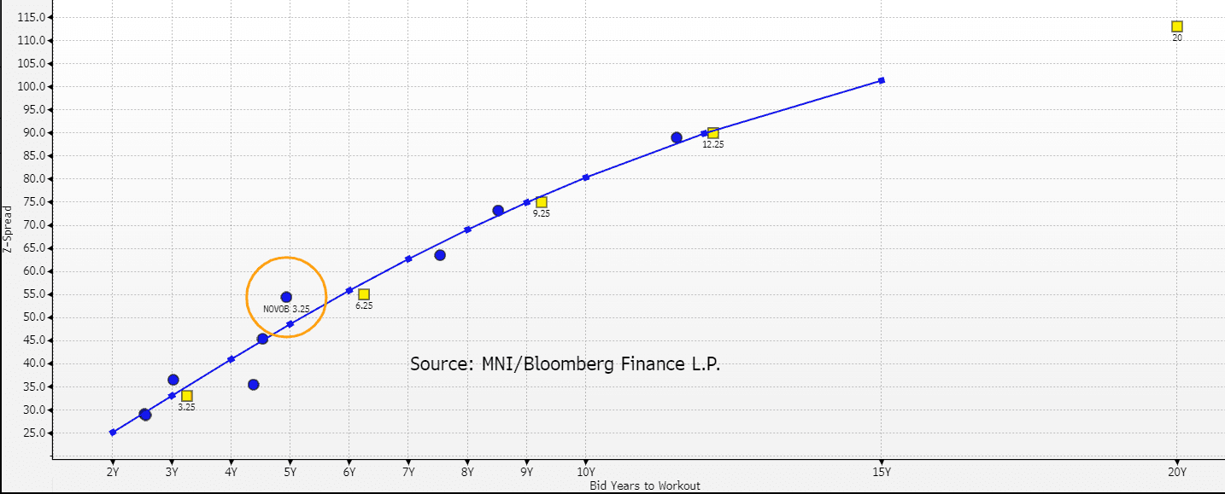
Task: Click the yellow square marker labeled 6.25
Action: coord(362,294)
